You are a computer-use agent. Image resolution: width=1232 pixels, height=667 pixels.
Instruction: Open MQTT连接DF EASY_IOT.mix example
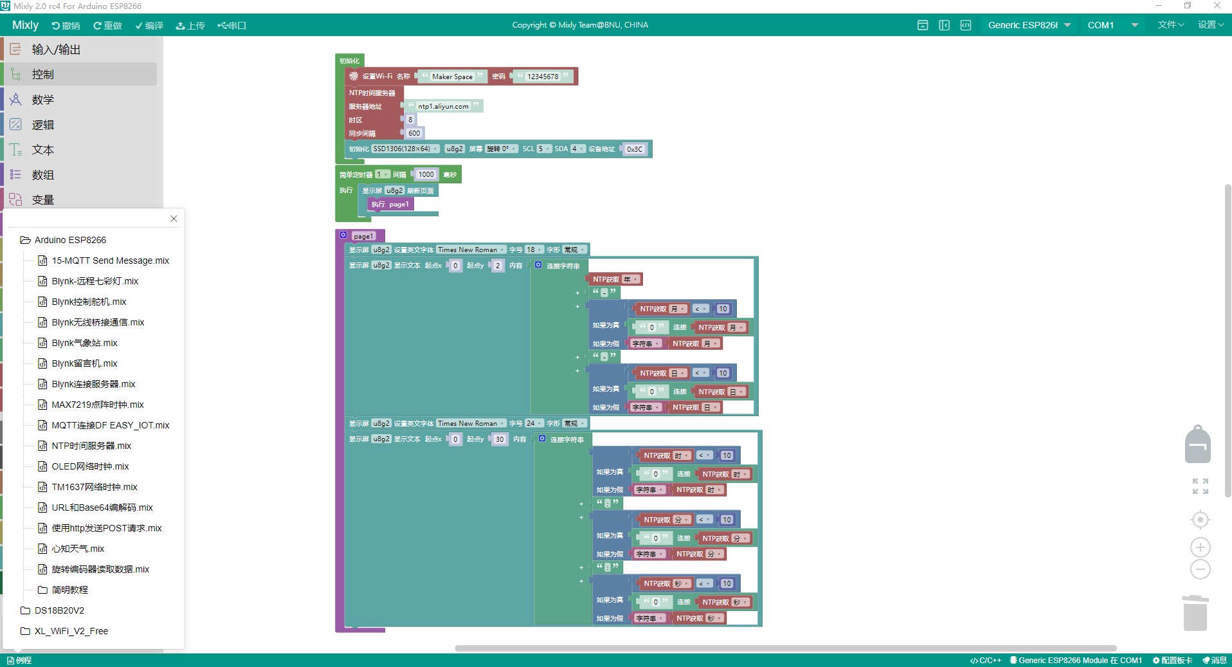pyautogui.click(x=104, y=425)
